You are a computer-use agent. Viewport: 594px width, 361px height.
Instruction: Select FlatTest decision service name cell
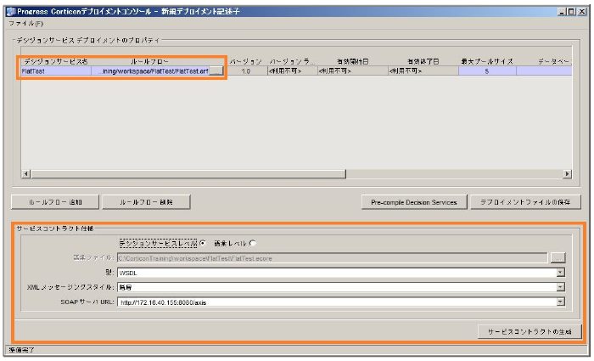(56, 71)
